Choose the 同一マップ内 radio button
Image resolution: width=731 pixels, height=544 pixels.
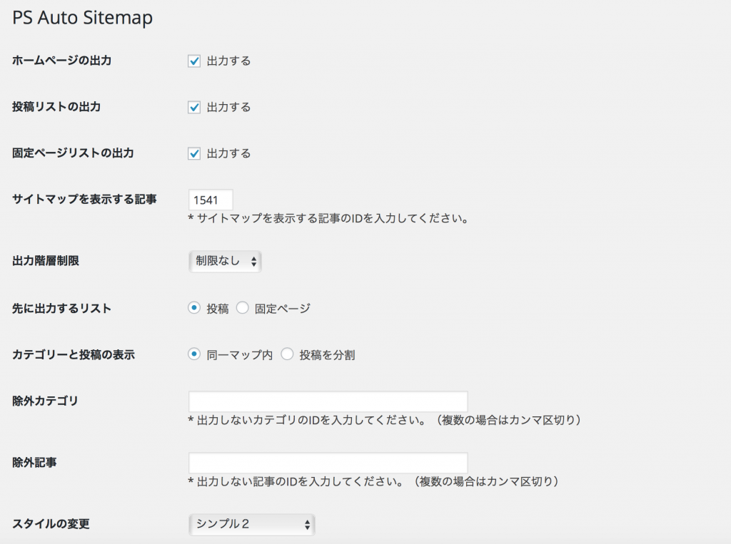tap(193, 354)
